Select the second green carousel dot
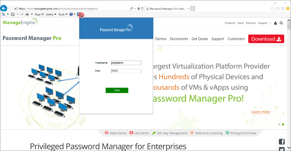Viewport: 291px width, 151px height. (283, 124)
